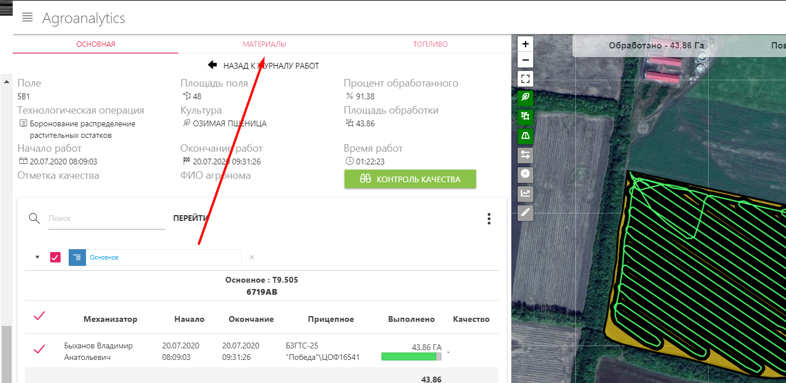Screen dimensions: 786x383
Task: Uncheck the Основное group checkbox
Action: click(x=55, y=257)
